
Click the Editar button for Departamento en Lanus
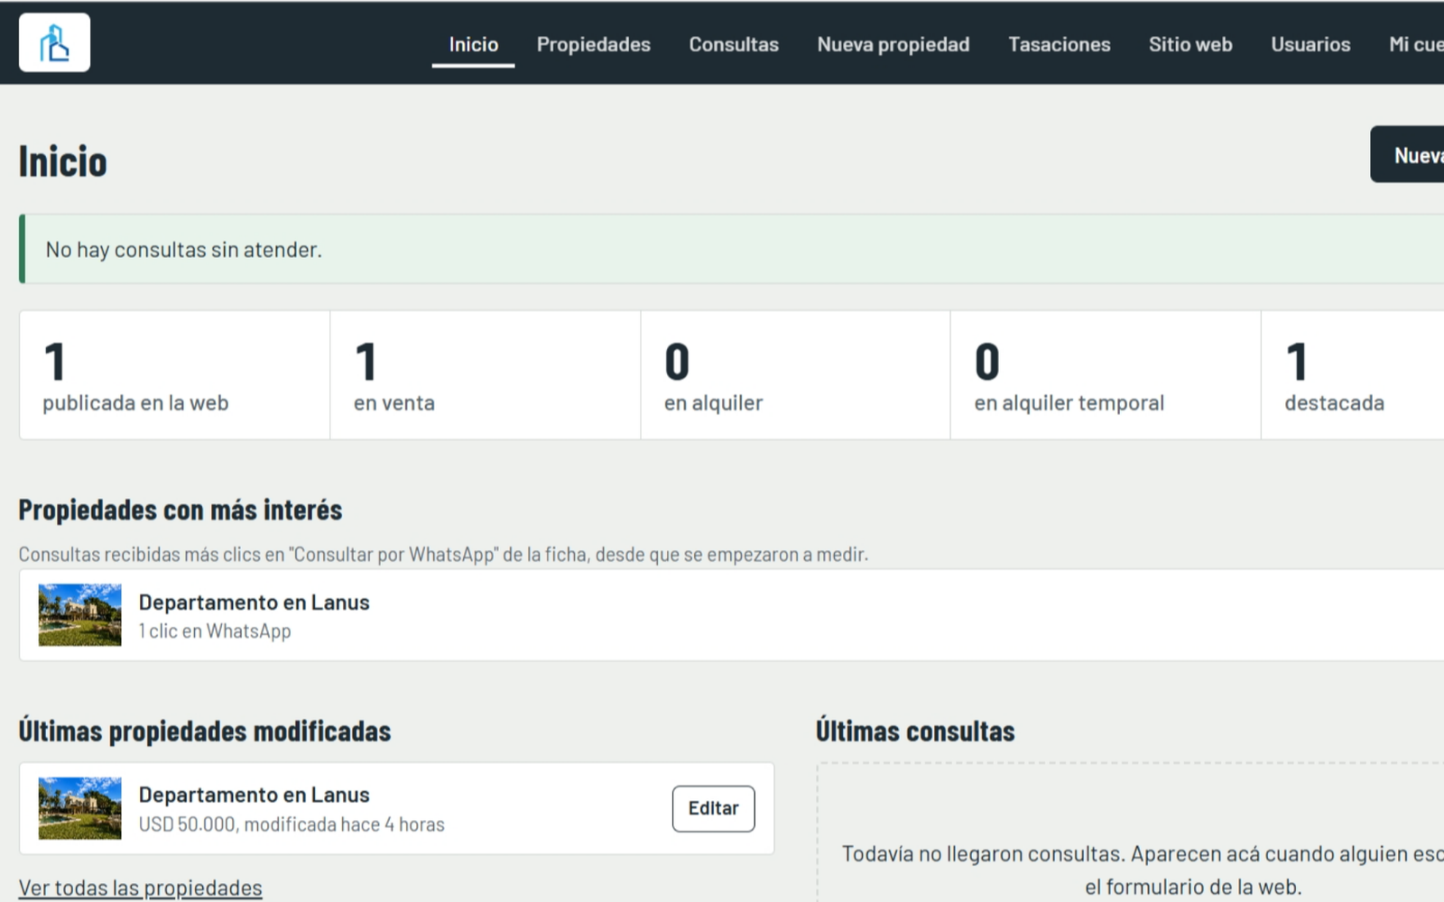tap(713, 808)
